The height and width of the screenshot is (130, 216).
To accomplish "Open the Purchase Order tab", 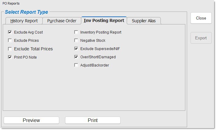I will click(x=62, y=21).
